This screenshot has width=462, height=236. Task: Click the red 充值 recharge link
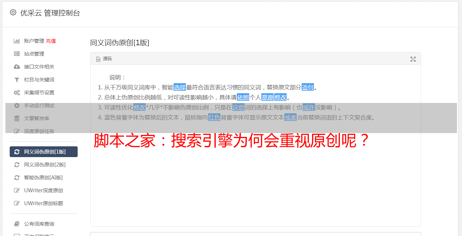click(51, 41)
